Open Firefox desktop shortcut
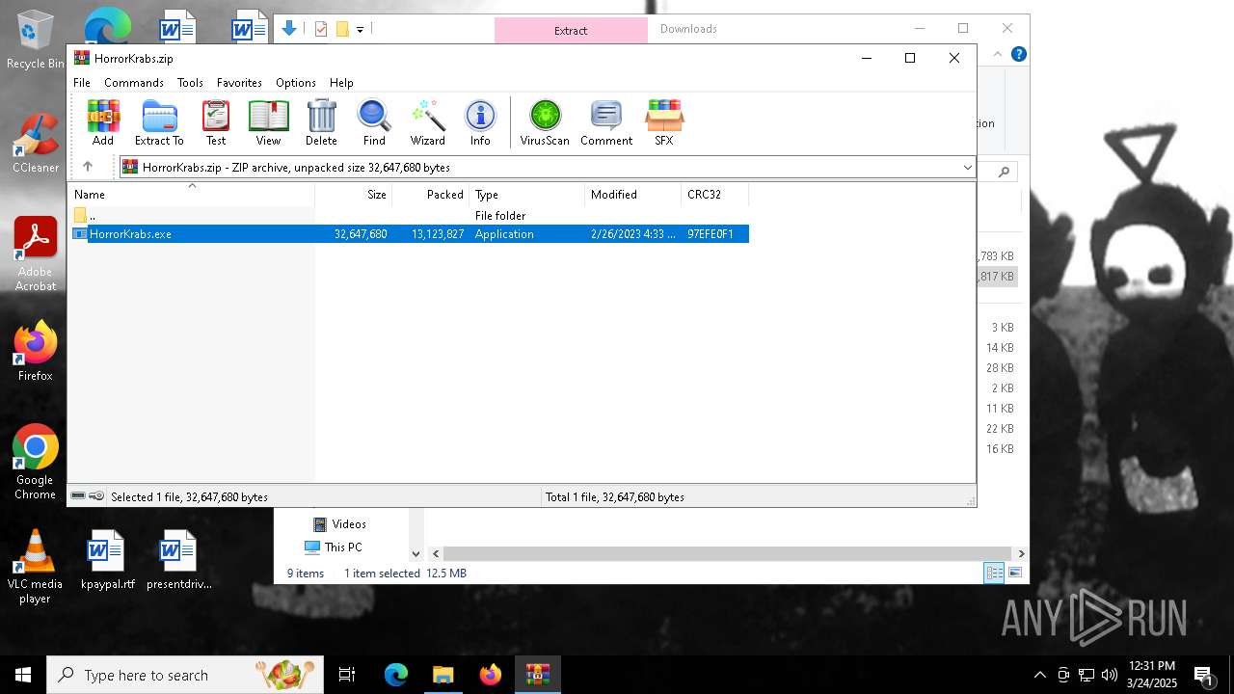Screen dimensions: 1234x694 36,351
